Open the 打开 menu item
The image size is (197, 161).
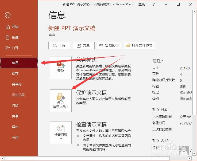coord(12,48)
